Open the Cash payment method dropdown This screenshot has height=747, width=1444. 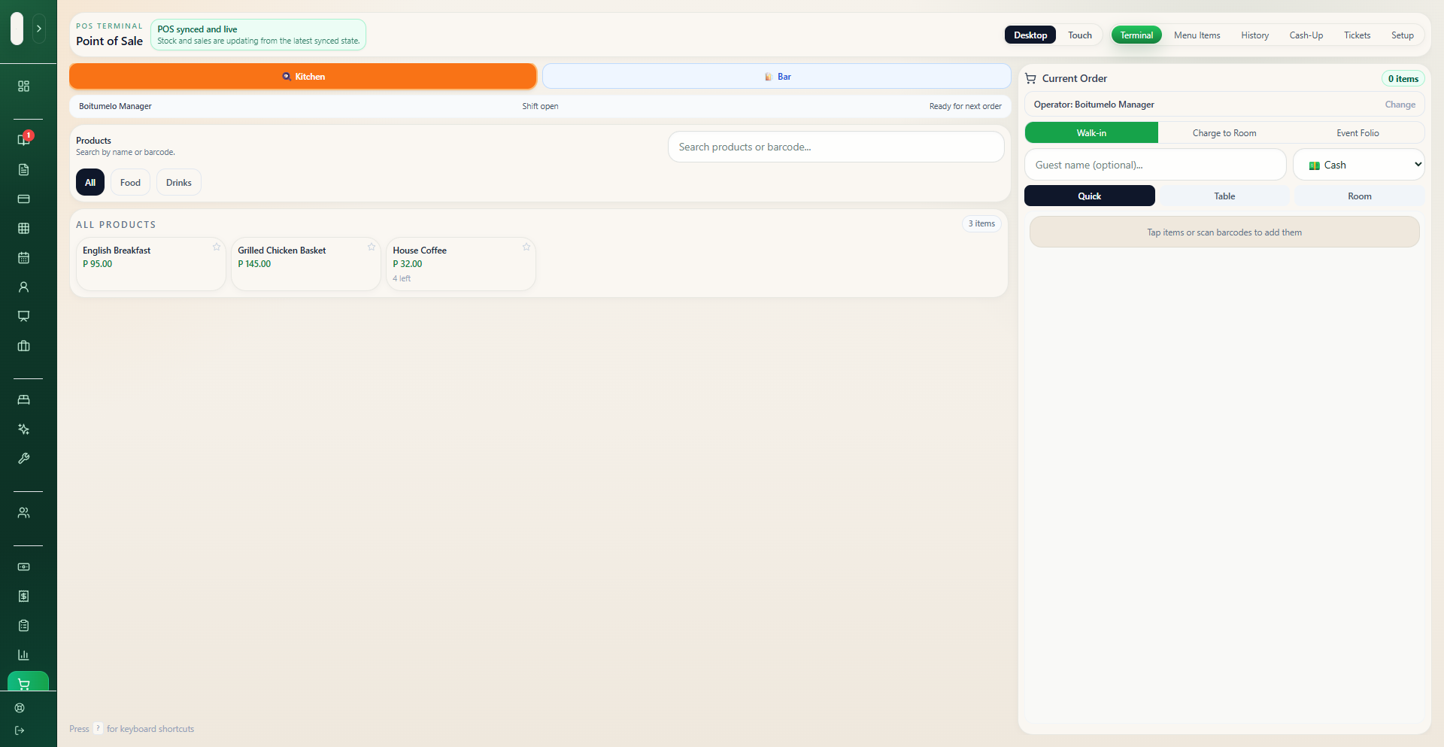coord(1359,165)
